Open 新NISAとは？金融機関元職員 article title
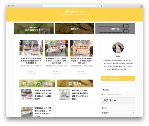Screen dimensions: 149x126 coord(80,95)
